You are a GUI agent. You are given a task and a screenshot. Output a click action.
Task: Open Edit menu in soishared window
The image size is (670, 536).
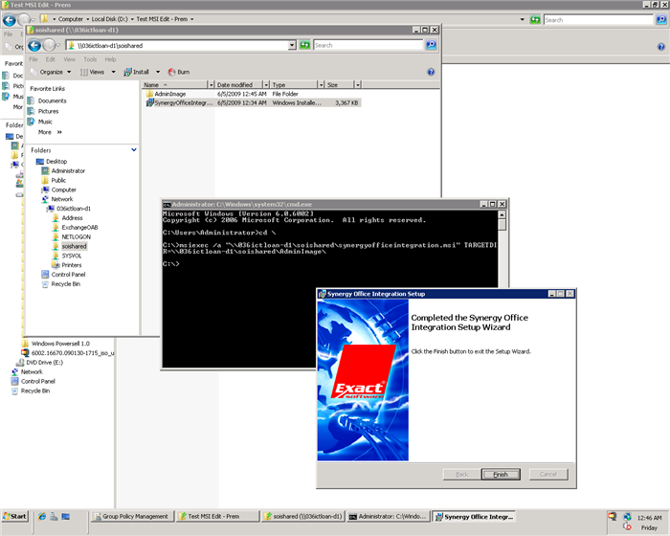51,59
